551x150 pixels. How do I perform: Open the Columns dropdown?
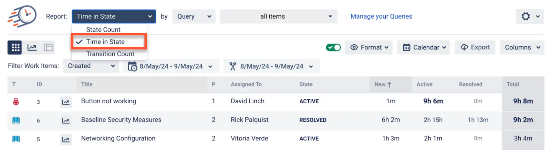(x=522, y=47)
